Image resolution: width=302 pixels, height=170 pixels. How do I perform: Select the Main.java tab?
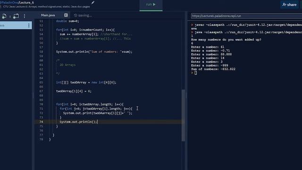click(x=48, y=15)
